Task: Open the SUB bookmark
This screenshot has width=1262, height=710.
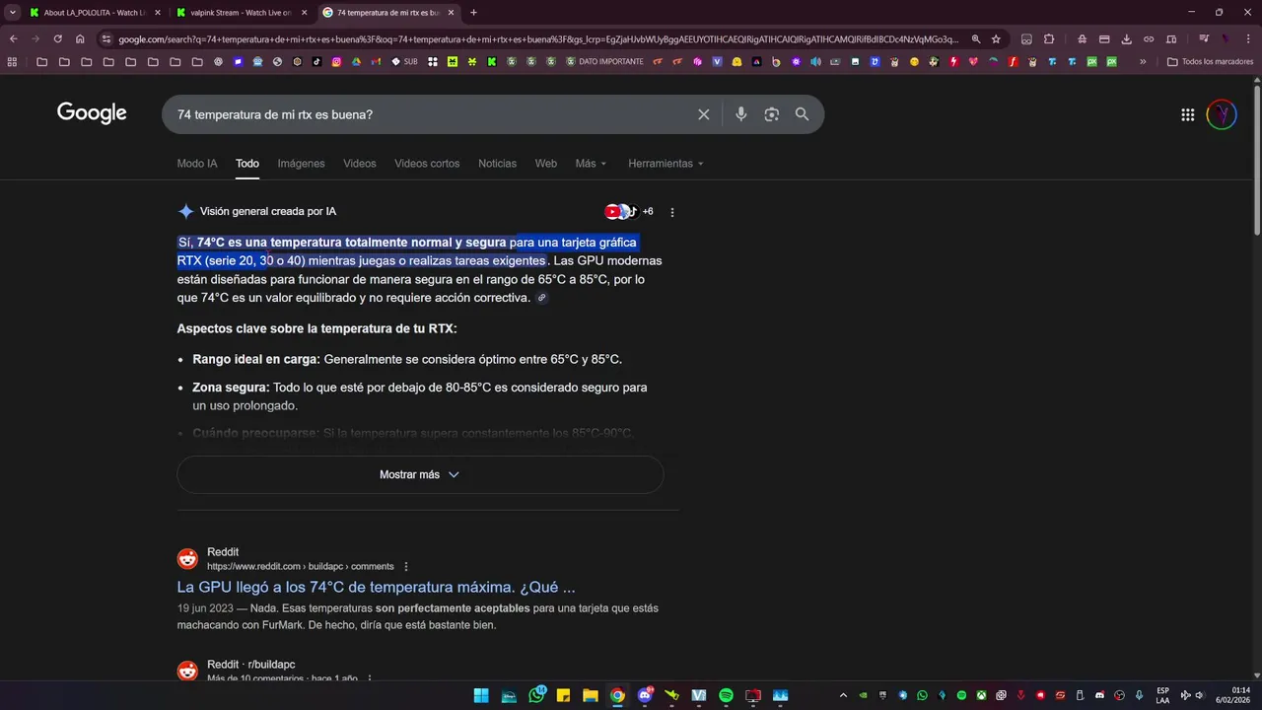Action: (x=404, y=61)
